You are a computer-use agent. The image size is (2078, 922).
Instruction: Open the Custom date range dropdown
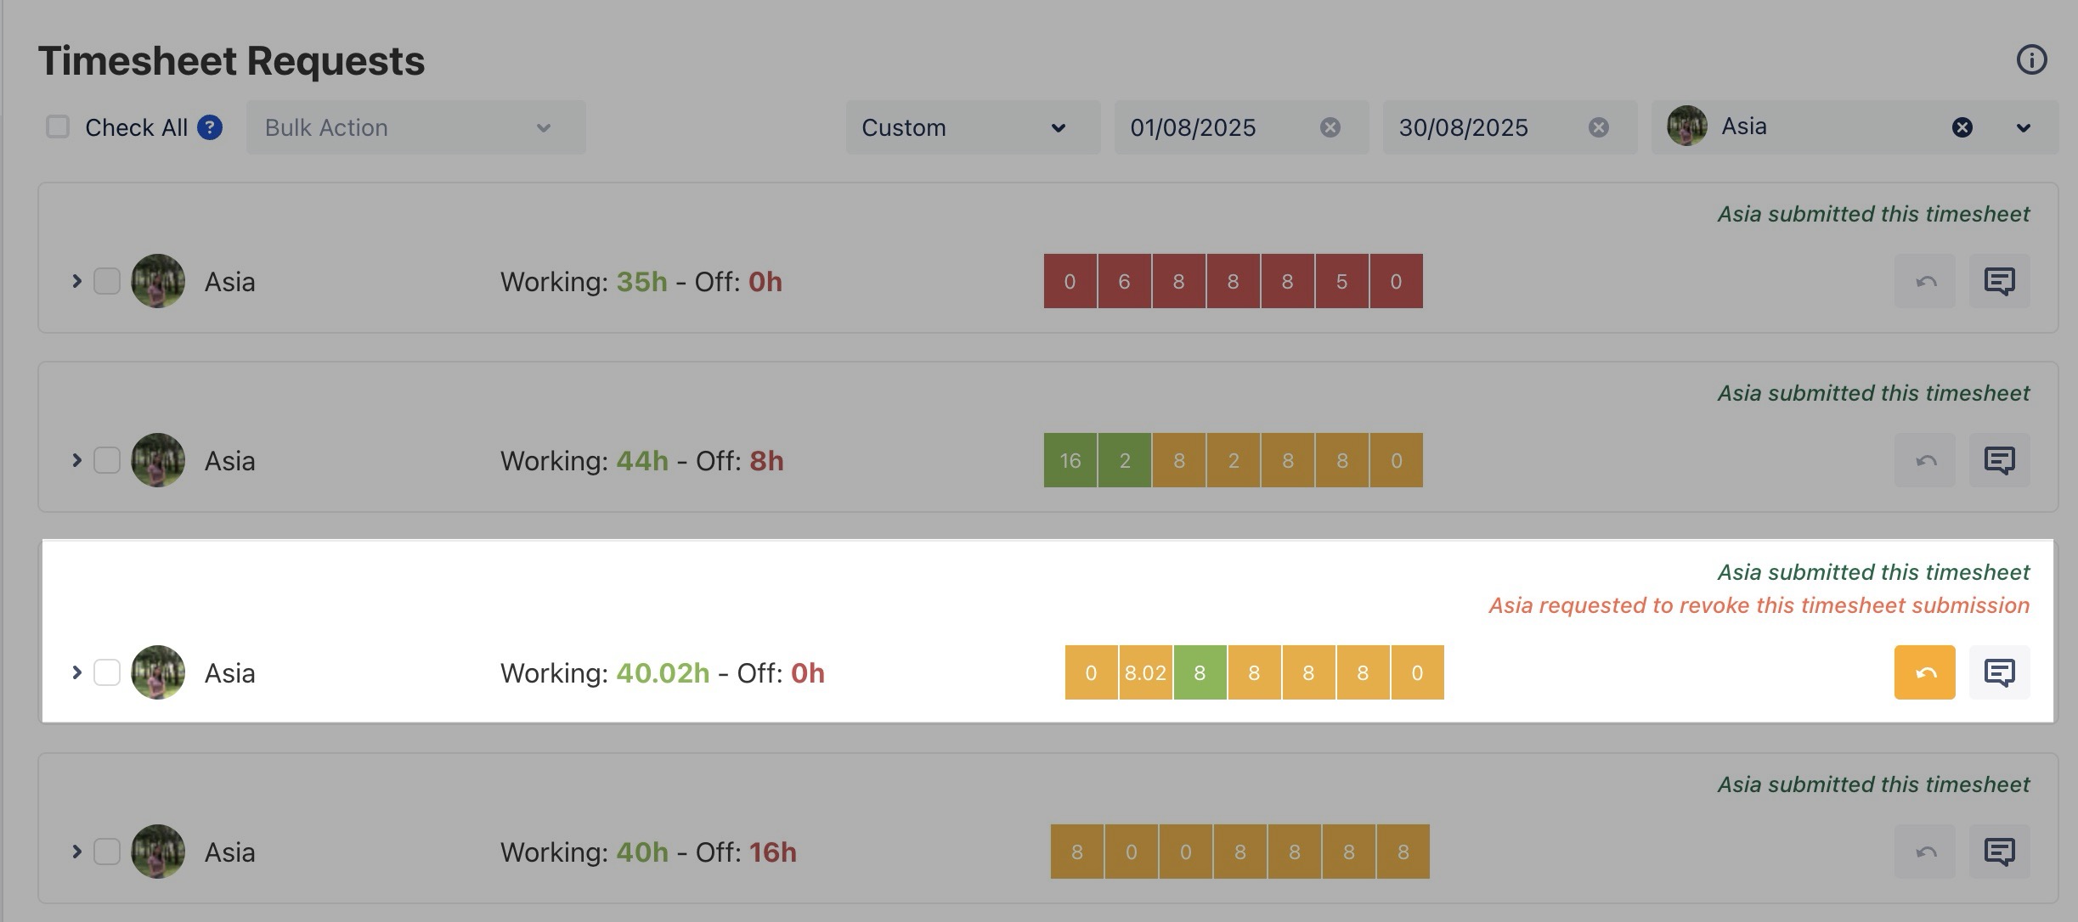[x=972, y=127]
